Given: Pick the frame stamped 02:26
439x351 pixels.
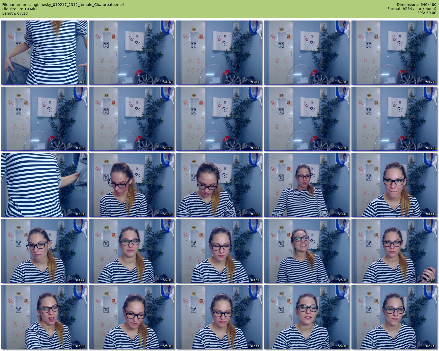Looking at the screenshot, I should click(x=307, y=119).
